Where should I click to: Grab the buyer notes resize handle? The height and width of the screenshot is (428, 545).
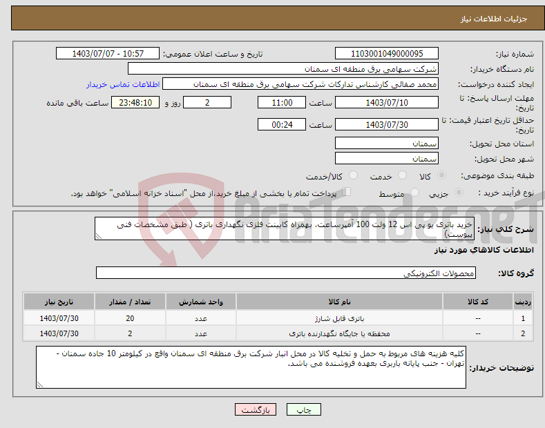tap(40, 385)
